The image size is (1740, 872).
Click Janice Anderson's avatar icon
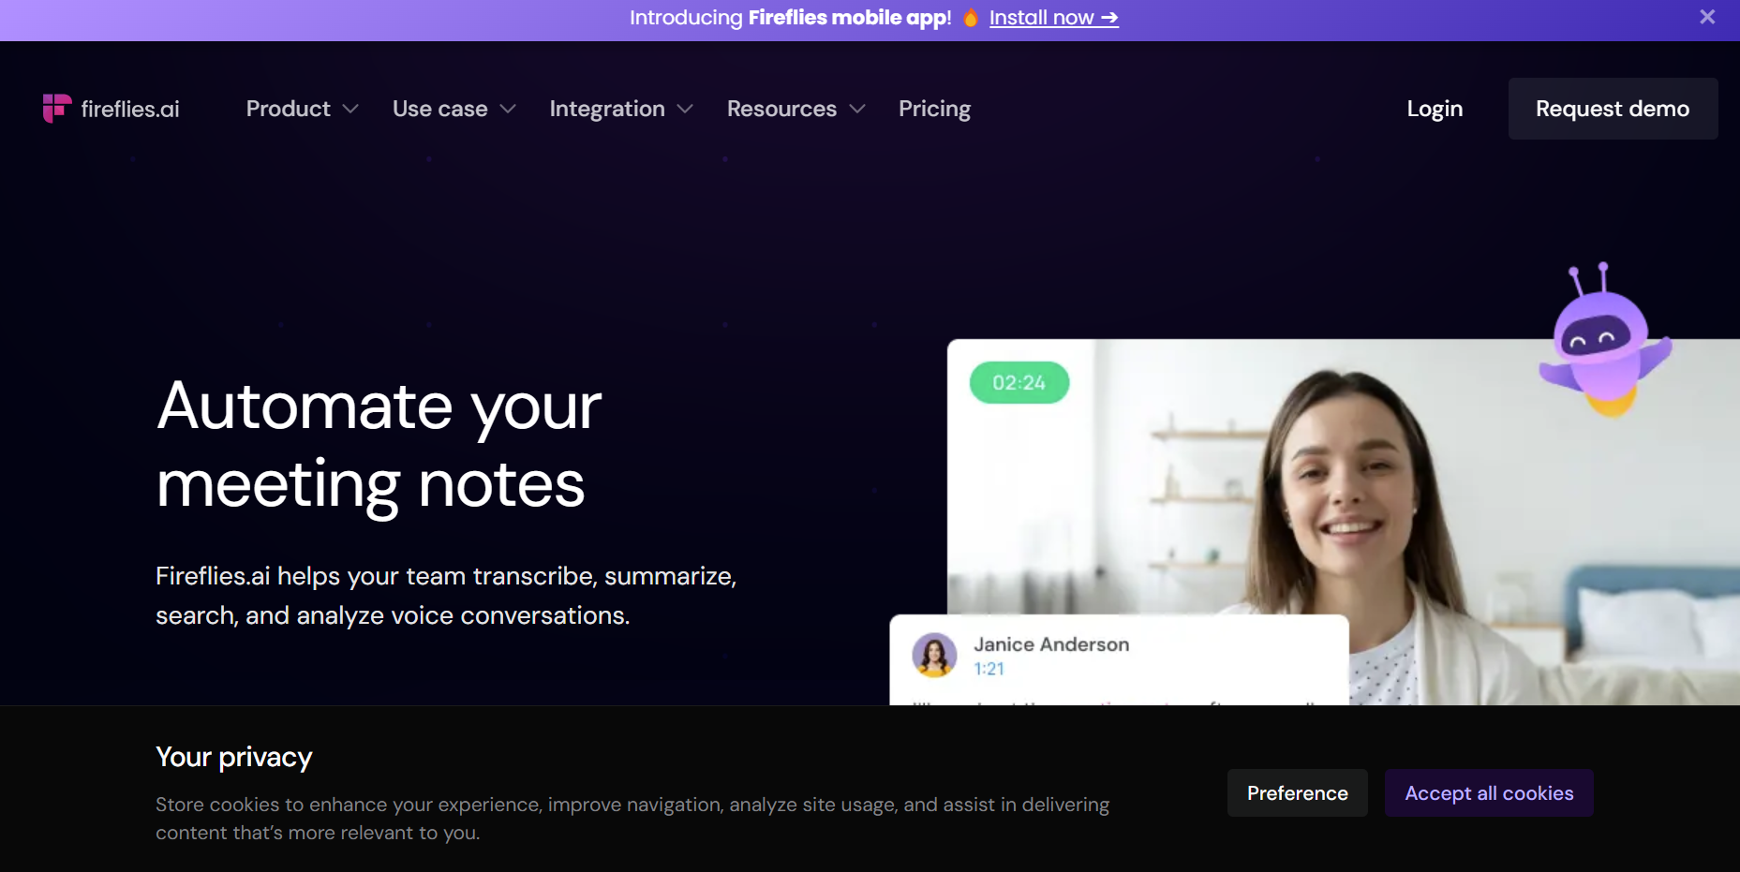[934, 655]
